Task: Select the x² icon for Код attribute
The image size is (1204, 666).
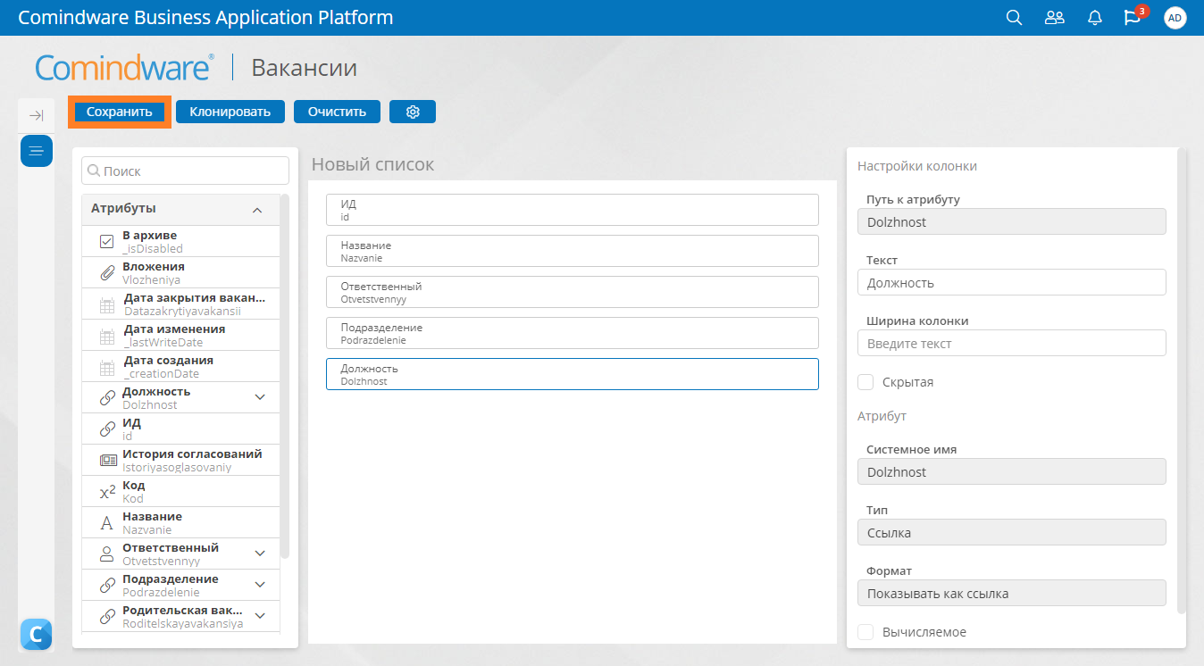Action: 106,492
